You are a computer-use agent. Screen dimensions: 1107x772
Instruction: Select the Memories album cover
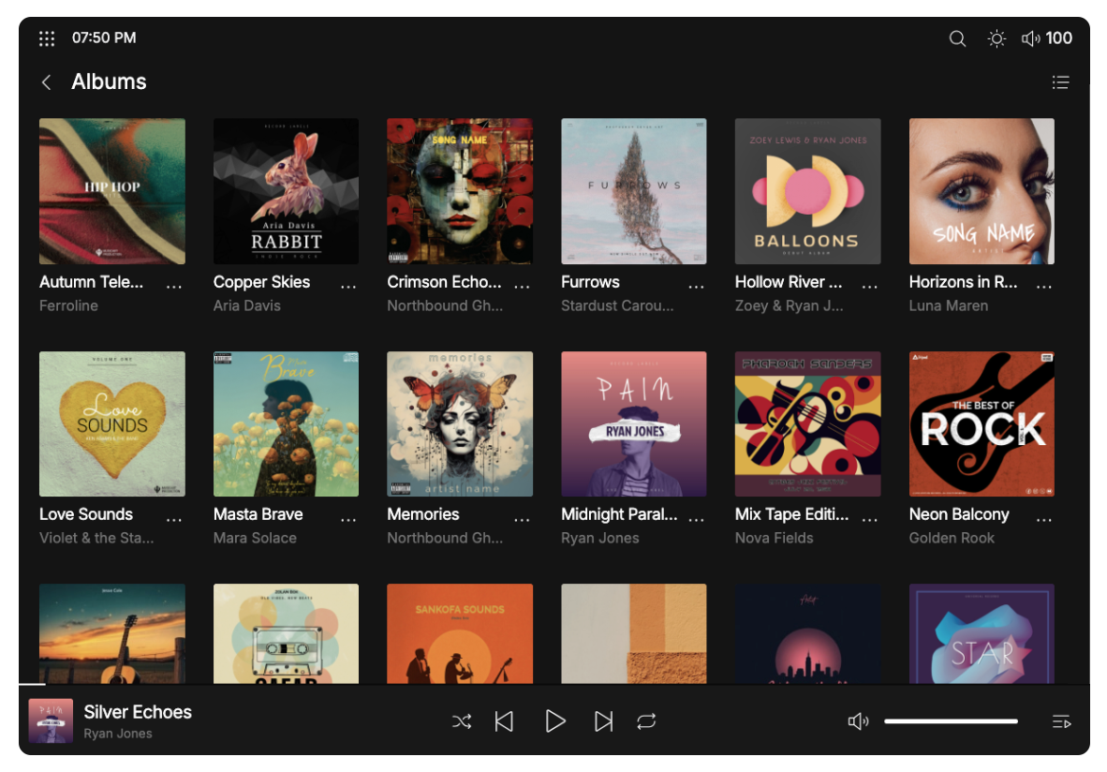click(x=460, y=424)
